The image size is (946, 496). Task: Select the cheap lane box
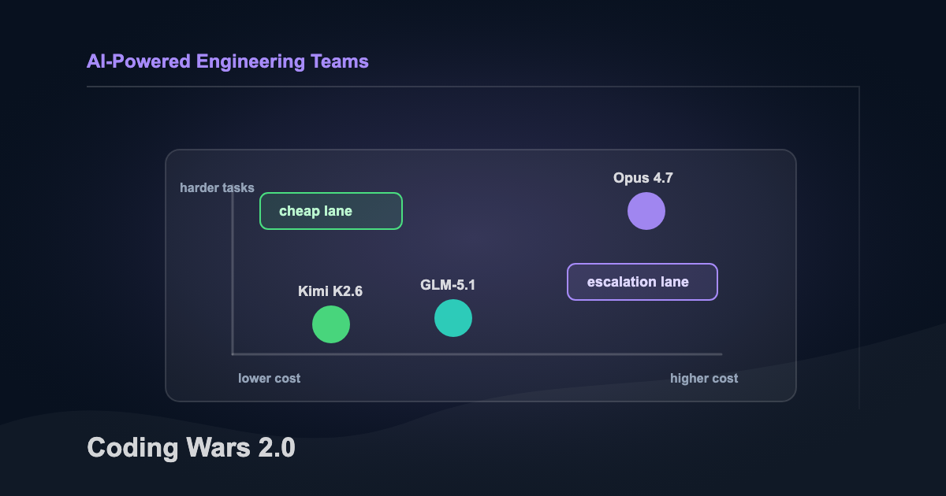331,211
